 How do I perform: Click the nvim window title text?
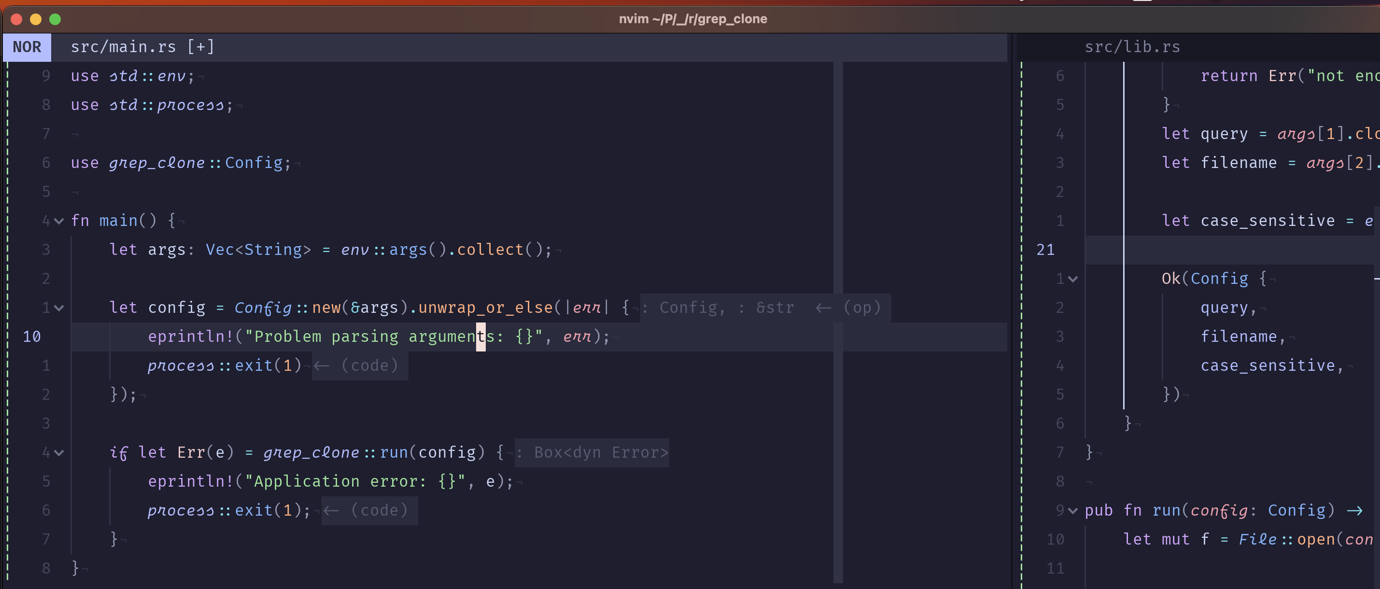(693, 19)
